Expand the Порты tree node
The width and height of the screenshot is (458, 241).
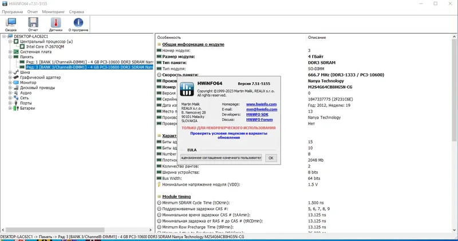coord(10,103)
